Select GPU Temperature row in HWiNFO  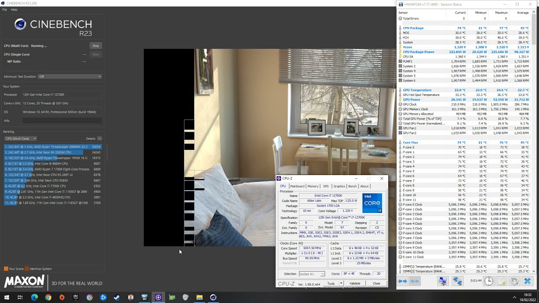coord(464,90)
